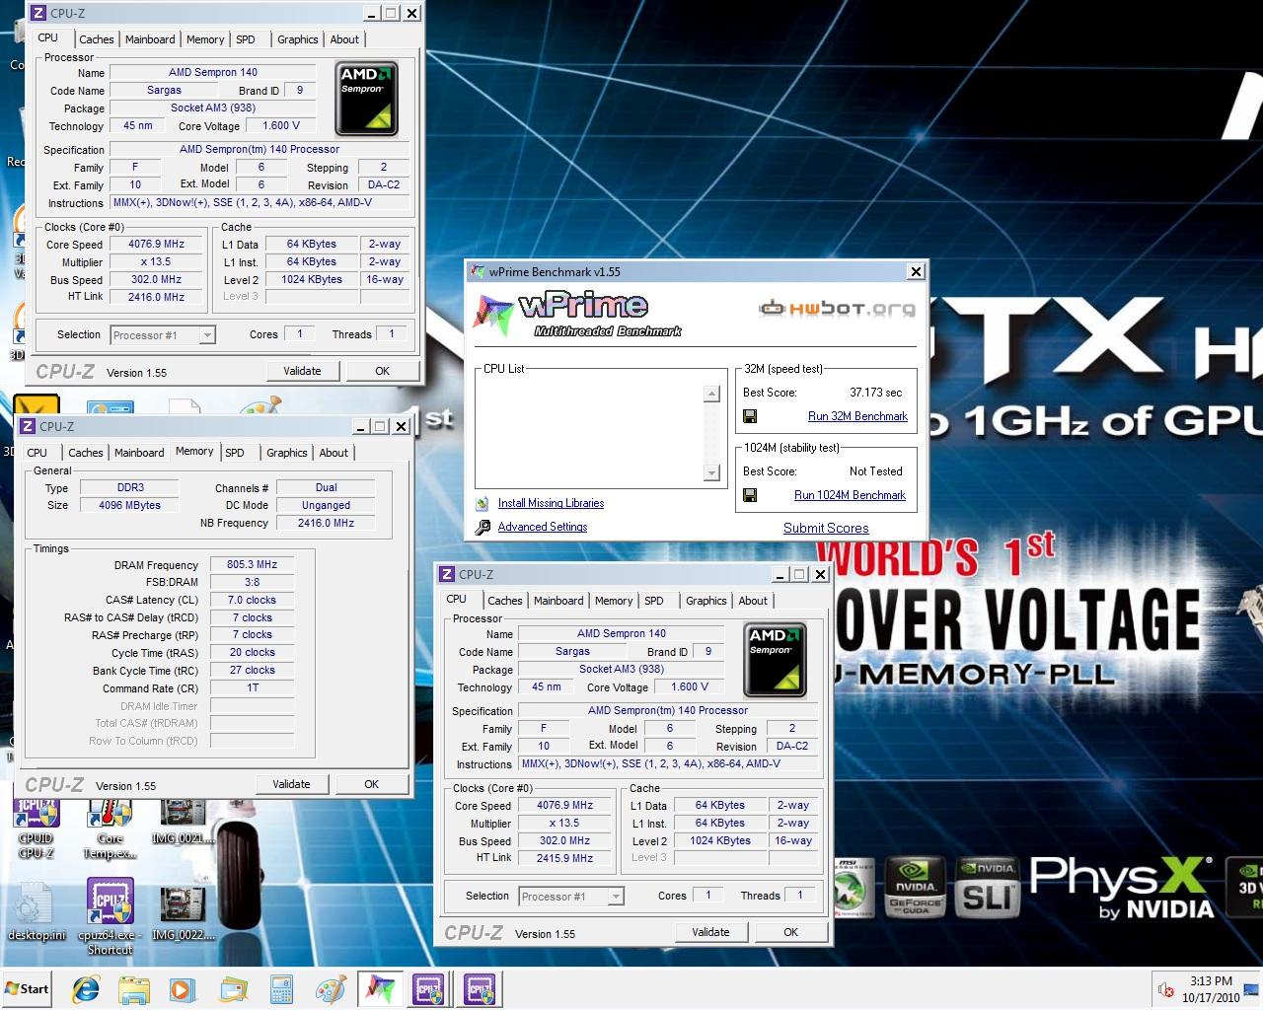The width and height of the screenshot is (1263, 1010).
Task: Select the IMG_0021 desktop image file
Action: pyautogui.click(x=182, y=821)
